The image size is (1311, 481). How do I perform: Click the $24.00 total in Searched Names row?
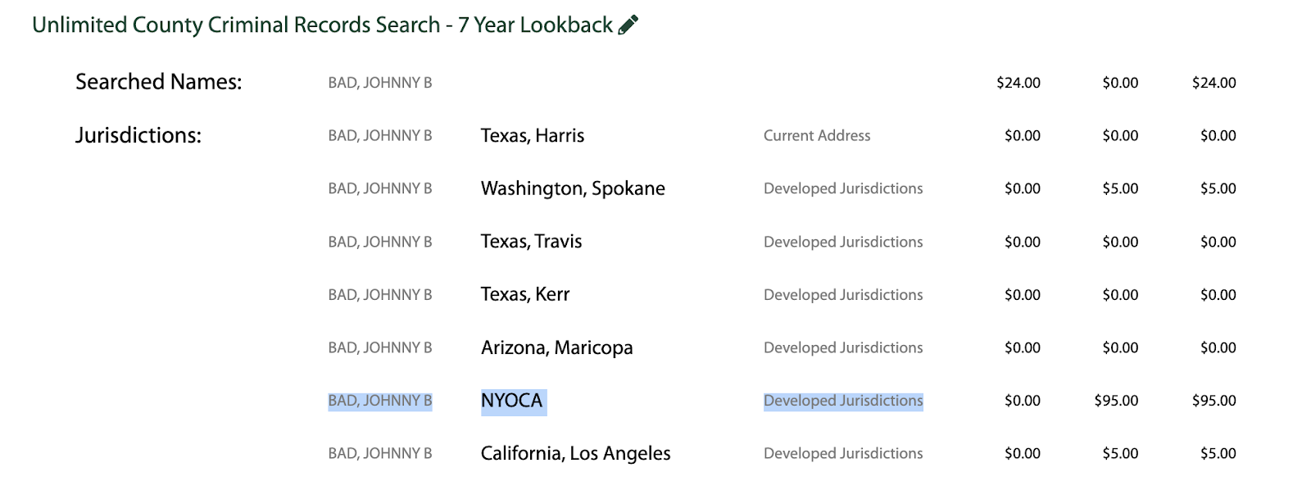pos(1214,83)
